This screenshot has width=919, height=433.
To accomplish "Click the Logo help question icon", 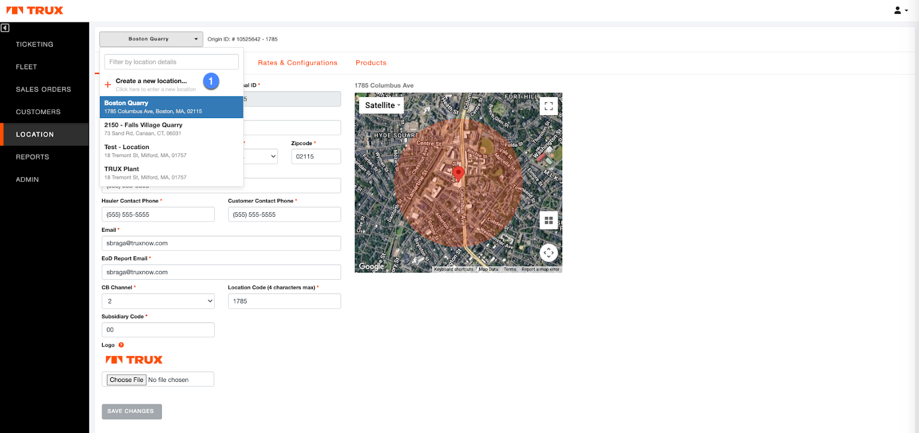I will click(121, 345).
